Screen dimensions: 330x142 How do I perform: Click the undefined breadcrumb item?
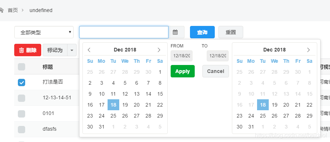point(41,10)
